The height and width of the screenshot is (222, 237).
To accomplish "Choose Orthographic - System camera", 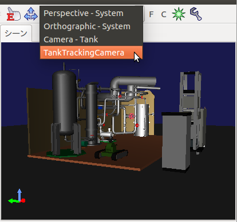I will coord(91,26).
